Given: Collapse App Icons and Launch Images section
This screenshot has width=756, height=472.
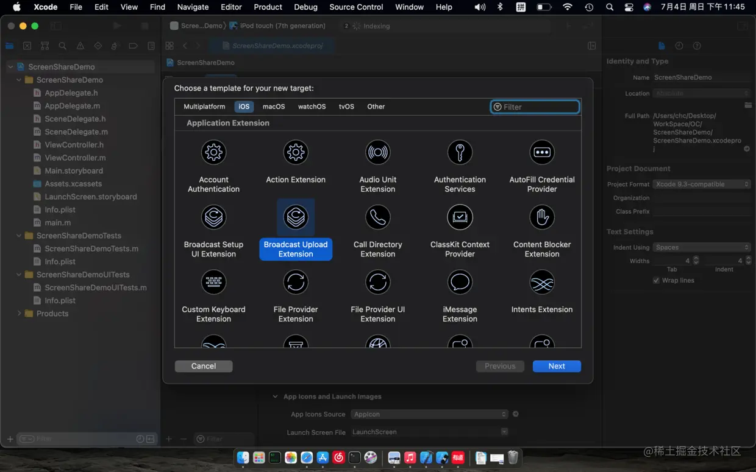Looking at the screenshot, I should (x=276, y=396).
